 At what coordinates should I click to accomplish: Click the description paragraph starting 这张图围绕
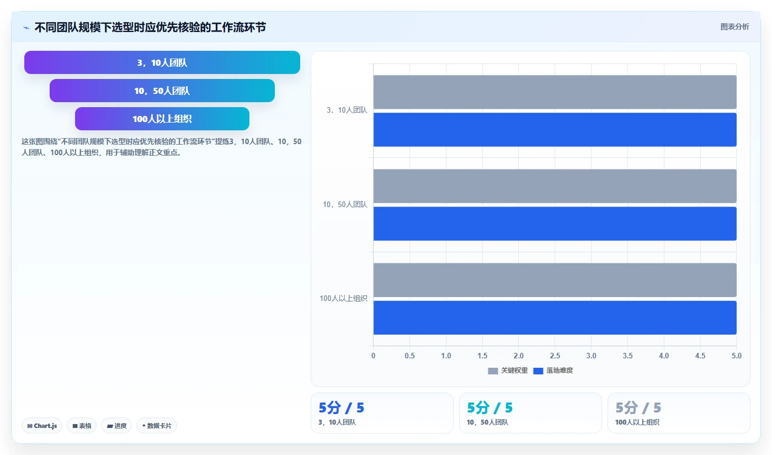point(162,147)
